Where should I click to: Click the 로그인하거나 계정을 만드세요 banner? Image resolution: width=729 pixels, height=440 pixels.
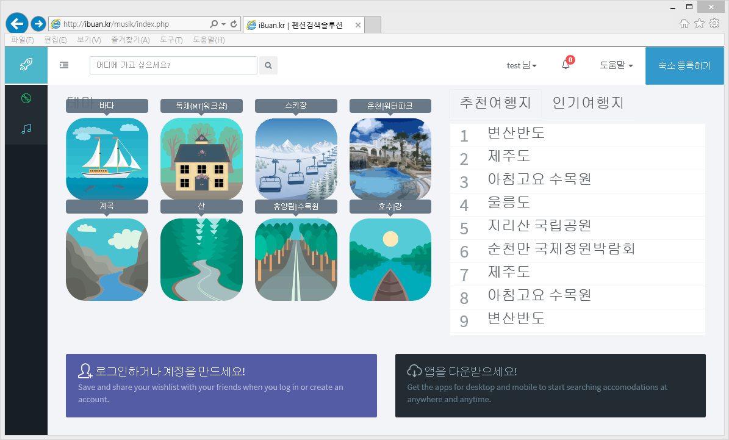point(221,385)
